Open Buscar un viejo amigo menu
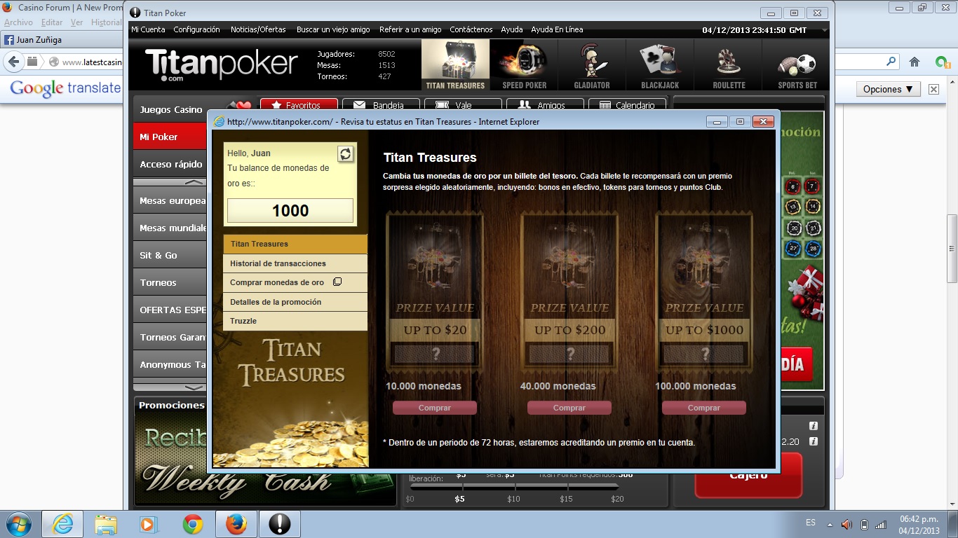The height and width of the screenshot is (538, 958). click(333, 29)
